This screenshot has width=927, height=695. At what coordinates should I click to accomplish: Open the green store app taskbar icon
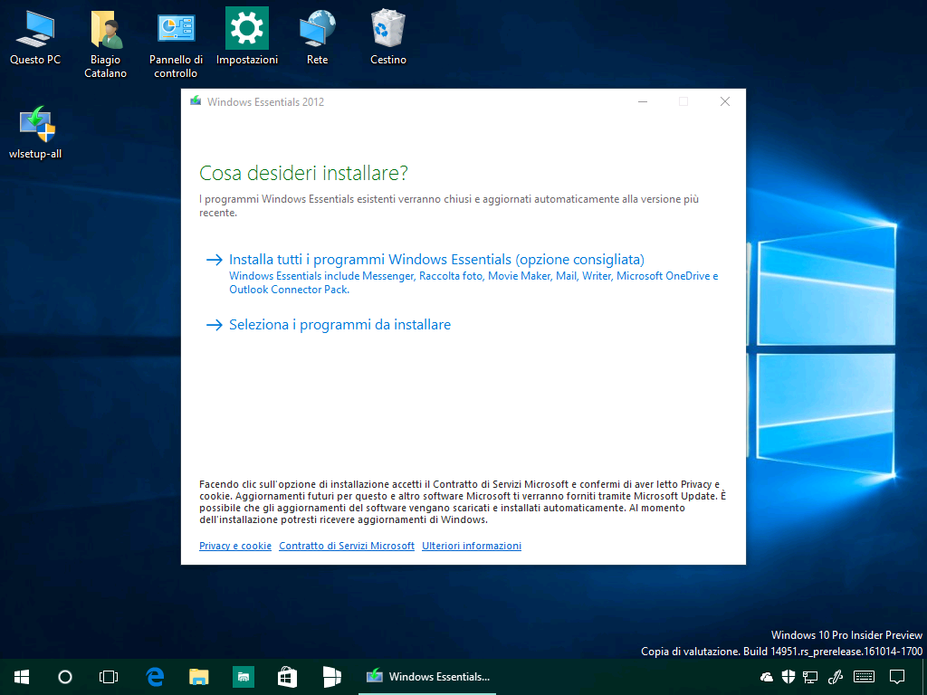click(x=243, y=677)
